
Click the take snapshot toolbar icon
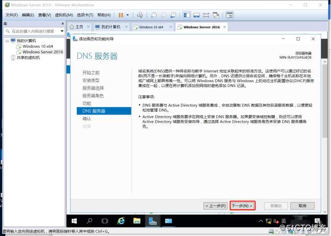(154, 15)
